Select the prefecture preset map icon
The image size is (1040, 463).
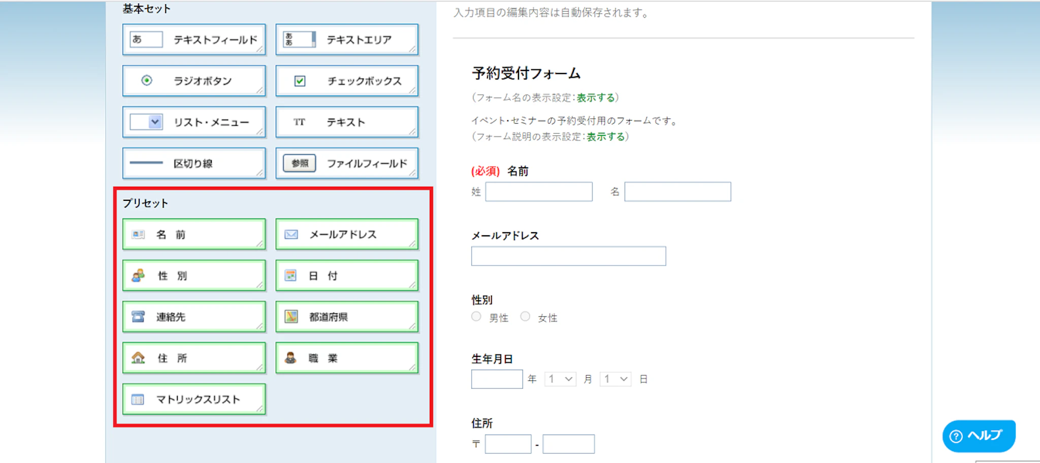pyautogui.click(x=291, y=317)
